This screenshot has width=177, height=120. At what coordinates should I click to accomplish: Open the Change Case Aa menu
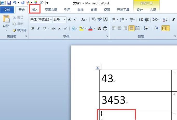[x=84, y=20]
